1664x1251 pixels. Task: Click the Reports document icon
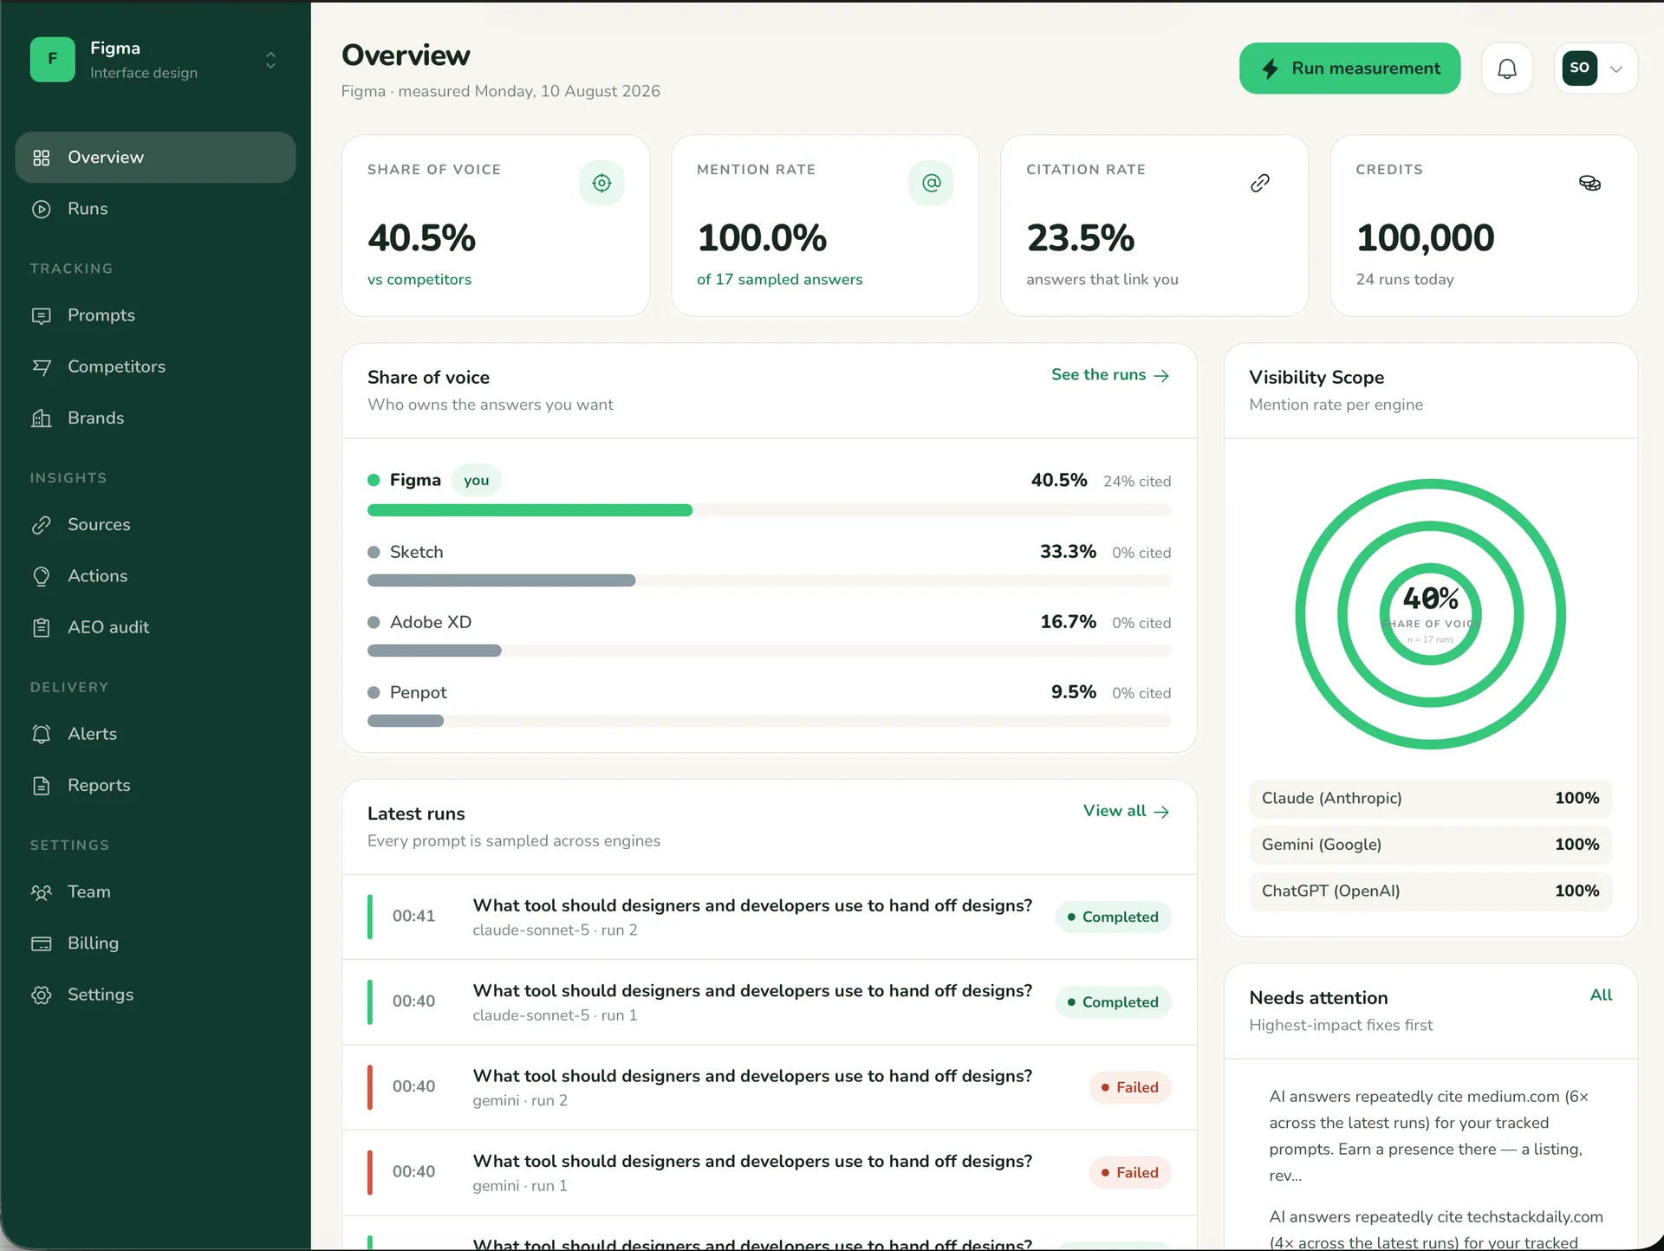point(41,785)
